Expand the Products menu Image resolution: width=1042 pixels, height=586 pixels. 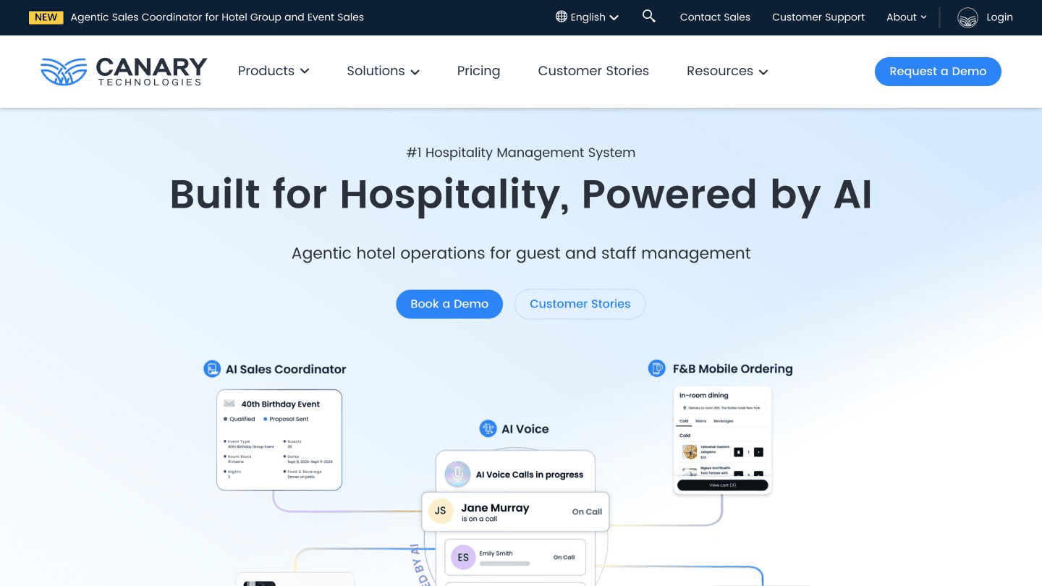274,71
